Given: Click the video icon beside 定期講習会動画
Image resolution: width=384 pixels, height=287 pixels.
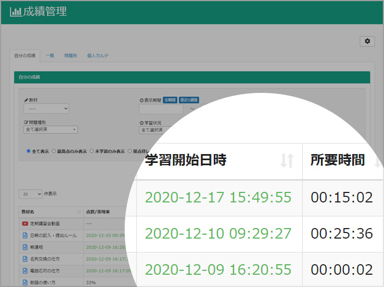Looking at the screenshot, I should coord(24,225).
